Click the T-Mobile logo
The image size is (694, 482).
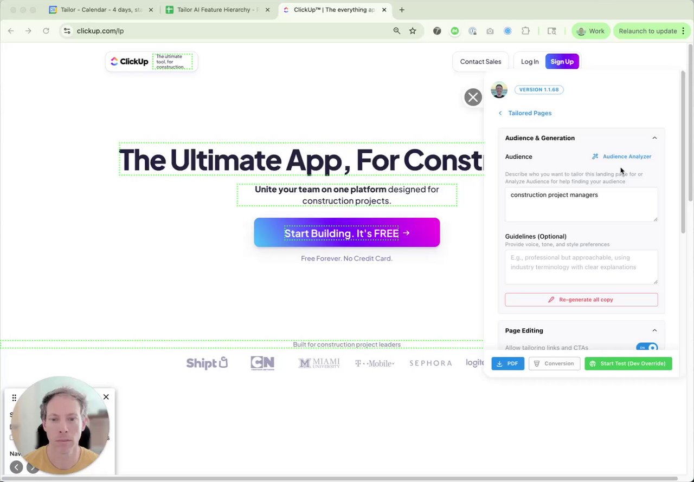(375, 363)
